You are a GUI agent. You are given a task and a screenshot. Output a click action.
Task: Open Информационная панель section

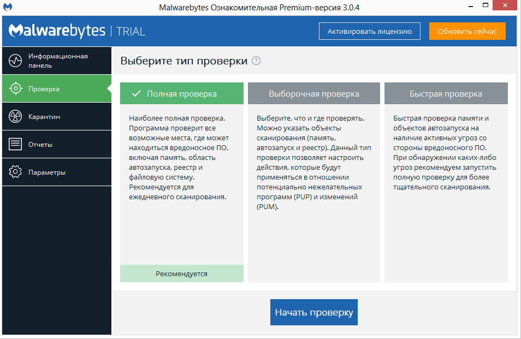point(57,61)
